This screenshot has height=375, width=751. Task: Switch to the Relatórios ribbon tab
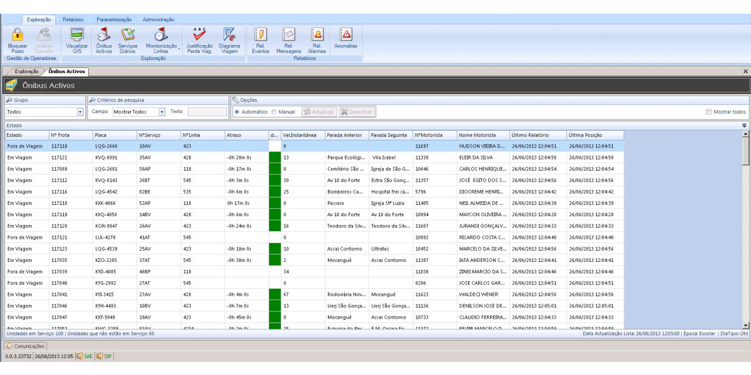pos(73,20)
